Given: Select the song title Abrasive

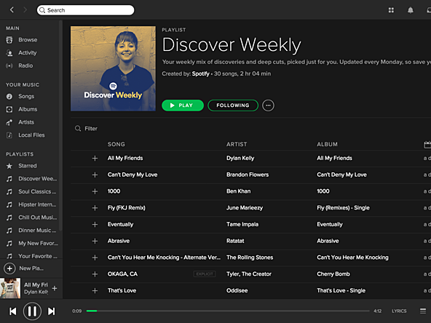Looking at the screenshot, I should pyautogui.click(x=119, y=241).
